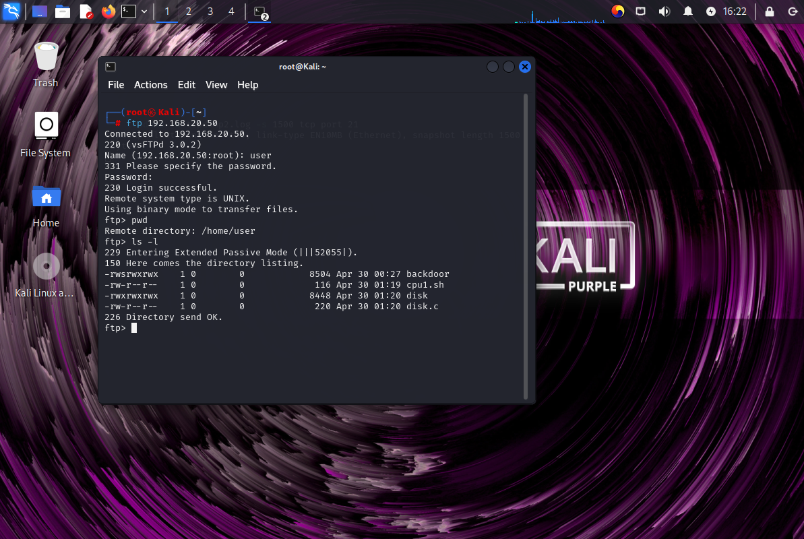Click the '331 Please specify the password.' line
Screen dimensions: 804x539
coord(190,166)
